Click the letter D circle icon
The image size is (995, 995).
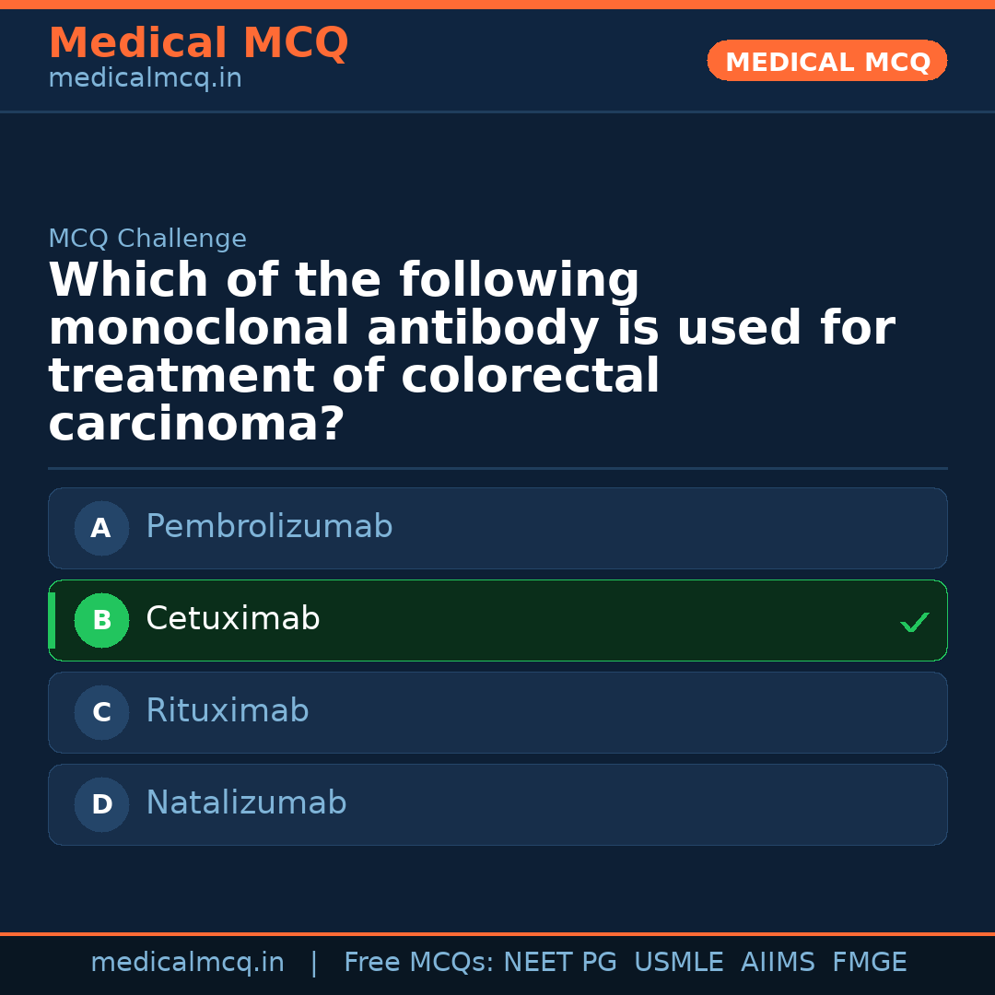101,804
